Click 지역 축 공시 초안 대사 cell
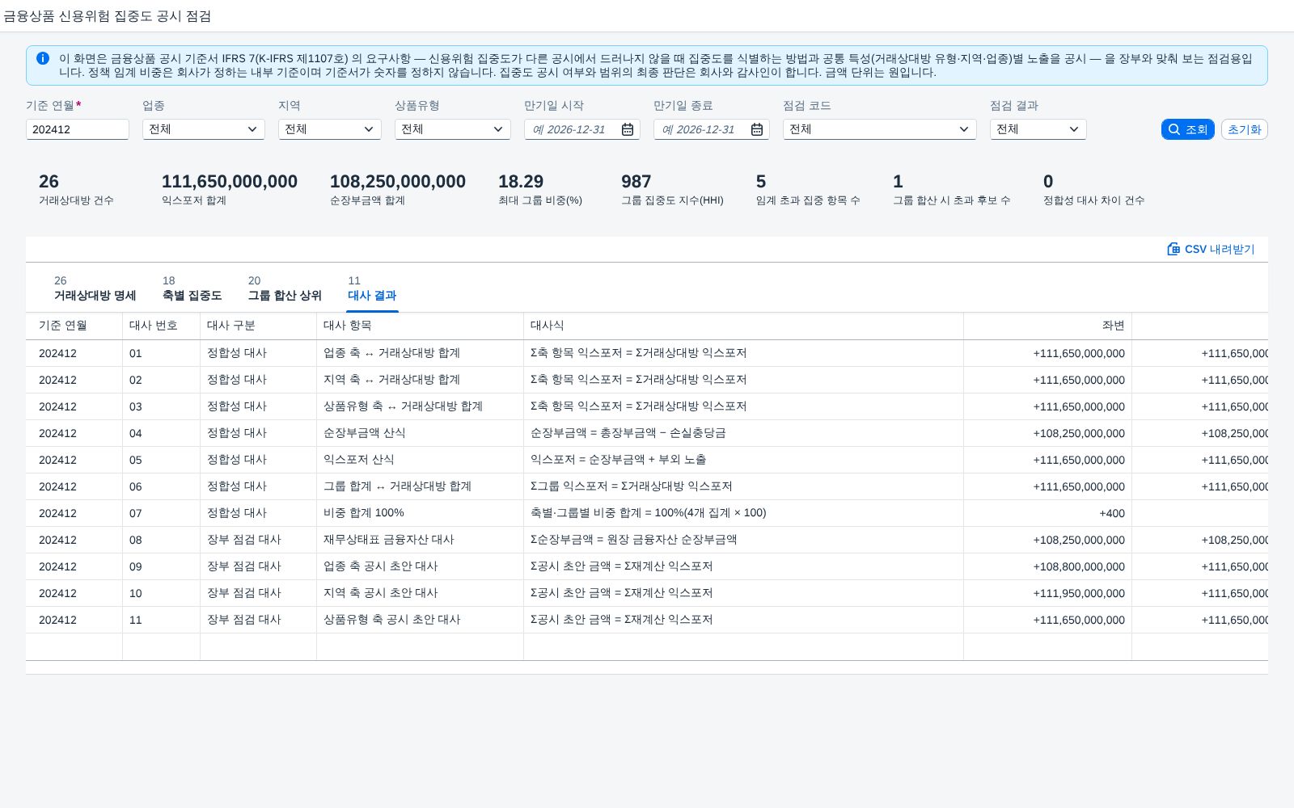1294x808 pixels. (421, 593)
